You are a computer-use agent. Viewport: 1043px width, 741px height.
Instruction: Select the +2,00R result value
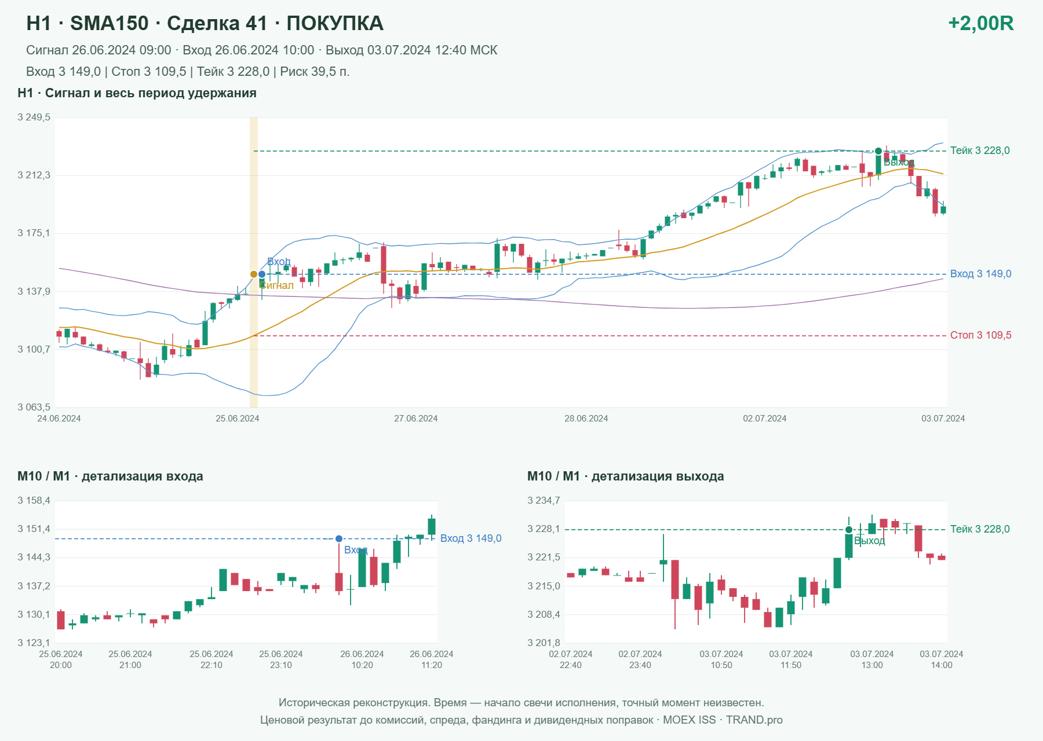coord(980,23)
